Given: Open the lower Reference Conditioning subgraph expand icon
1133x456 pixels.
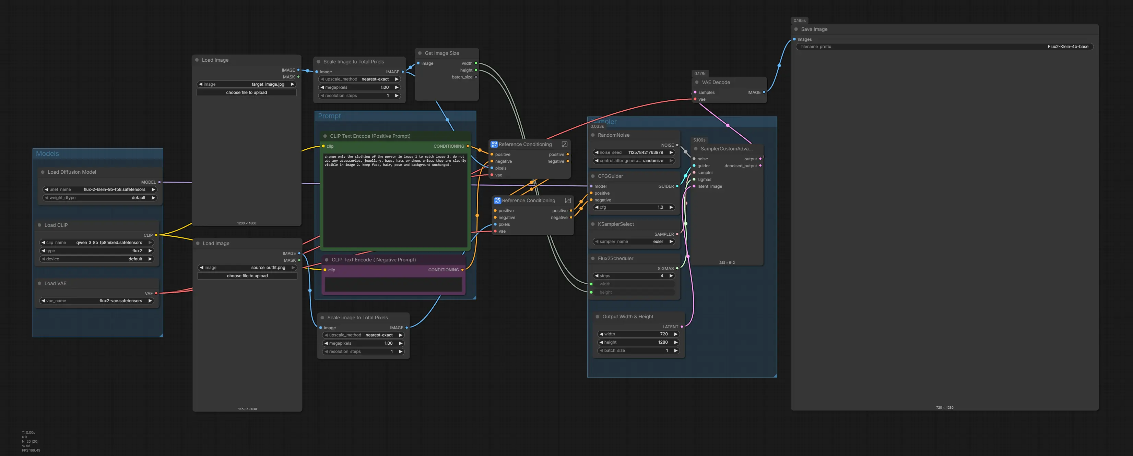Looking at the screenshot, I should pyautogui.click(x=568, y=200).
